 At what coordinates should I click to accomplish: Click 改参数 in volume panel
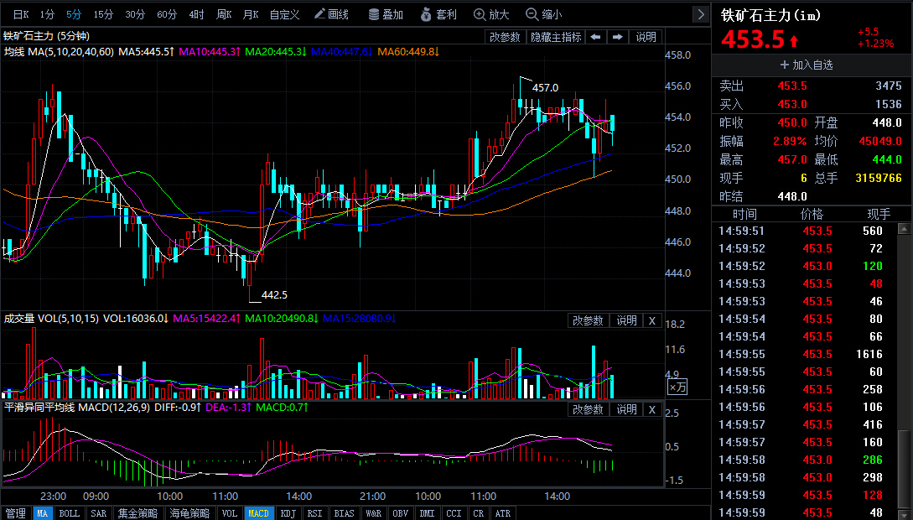(588, 321)
